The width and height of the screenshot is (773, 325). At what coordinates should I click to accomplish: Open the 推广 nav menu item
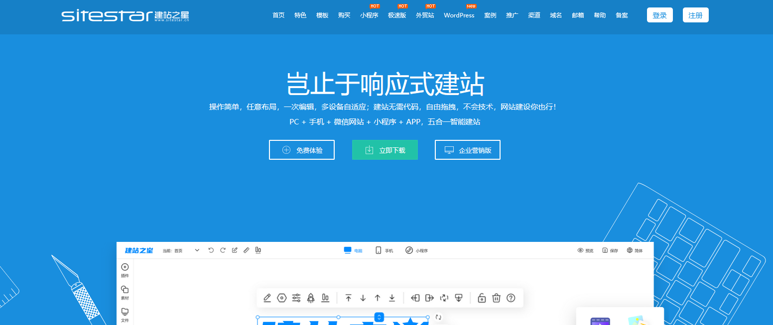point(512,15)
